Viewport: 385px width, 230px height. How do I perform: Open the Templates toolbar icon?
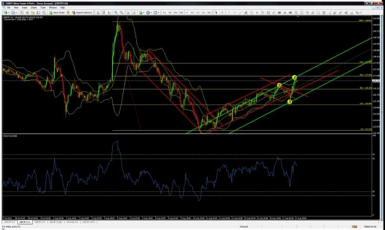155,12
